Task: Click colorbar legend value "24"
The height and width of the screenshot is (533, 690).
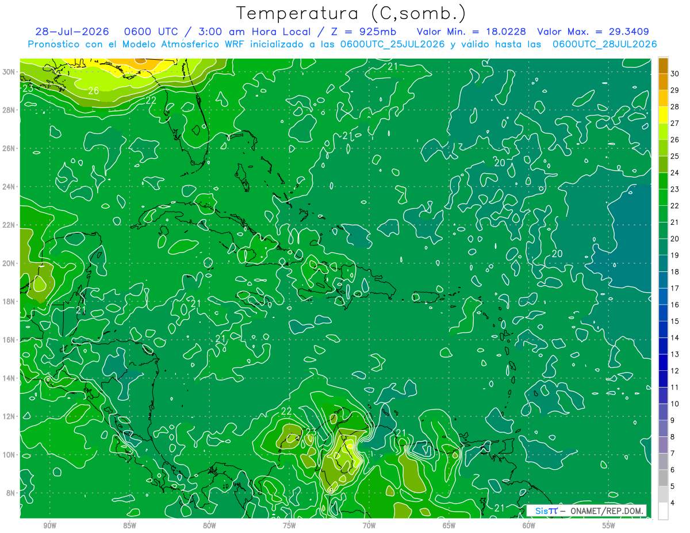Action: (x=675, y=172)
